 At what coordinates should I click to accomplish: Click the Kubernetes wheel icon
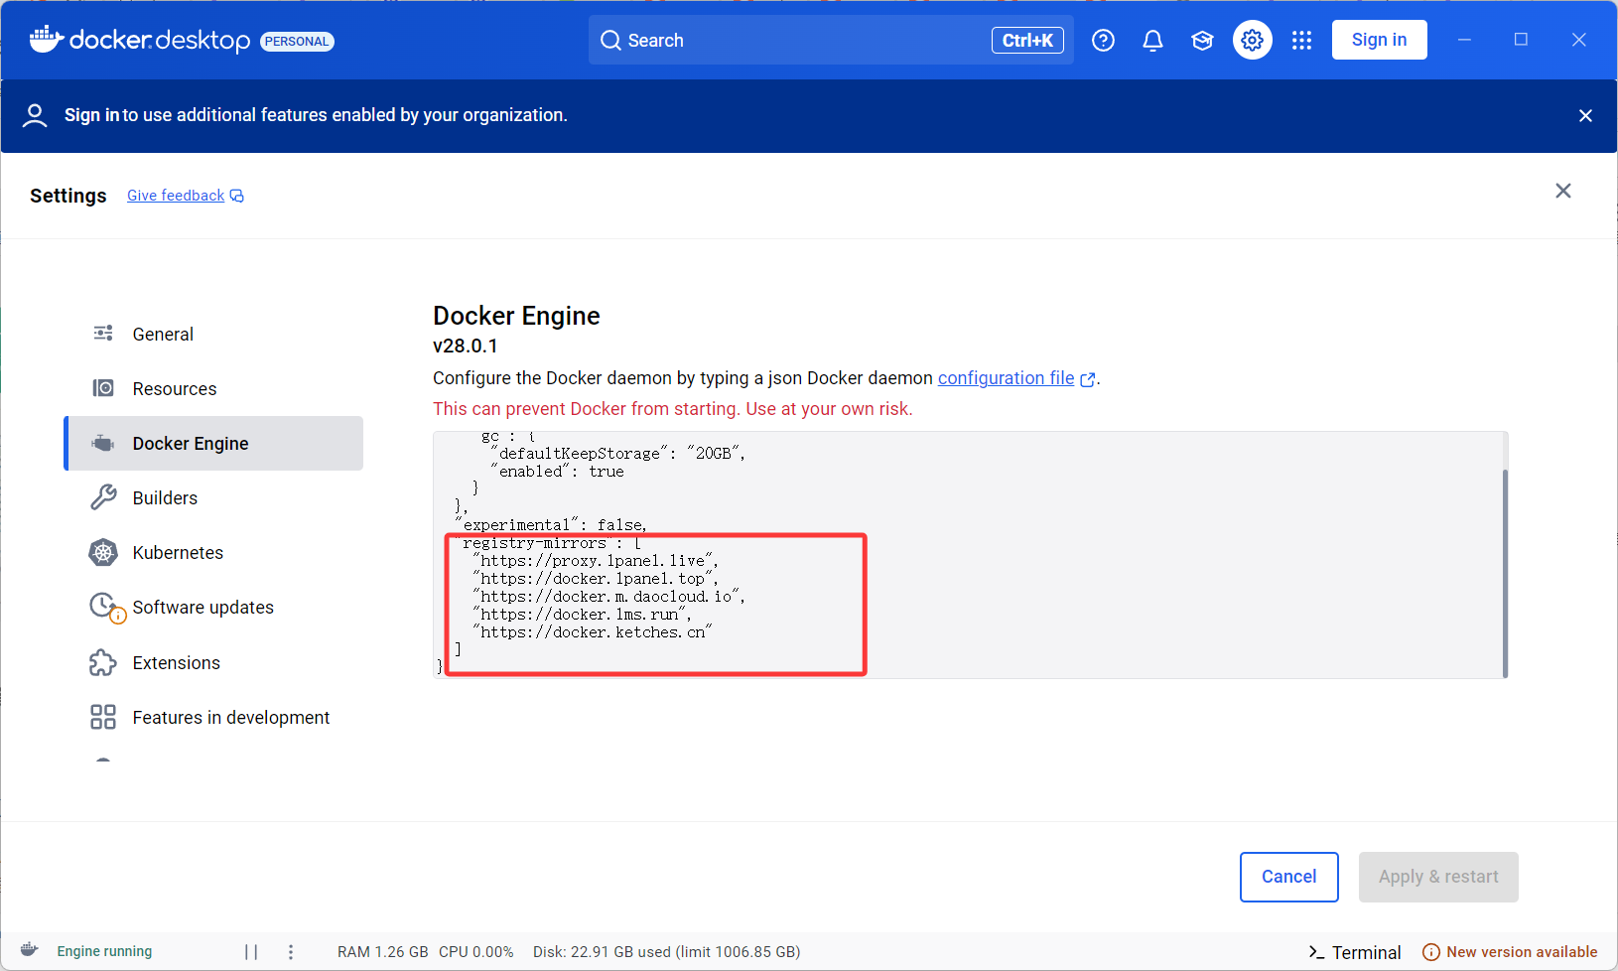pyautogui.click(x=103, y=552)
